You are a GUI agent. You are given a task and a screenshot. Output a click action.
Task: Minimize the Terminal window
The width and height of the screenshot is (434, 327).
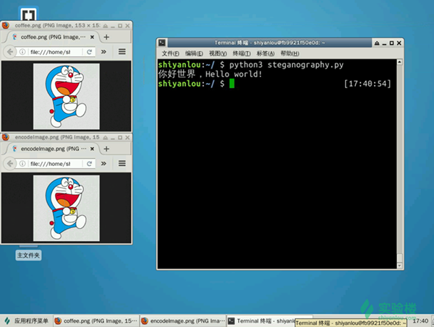[x=385, y=43]
